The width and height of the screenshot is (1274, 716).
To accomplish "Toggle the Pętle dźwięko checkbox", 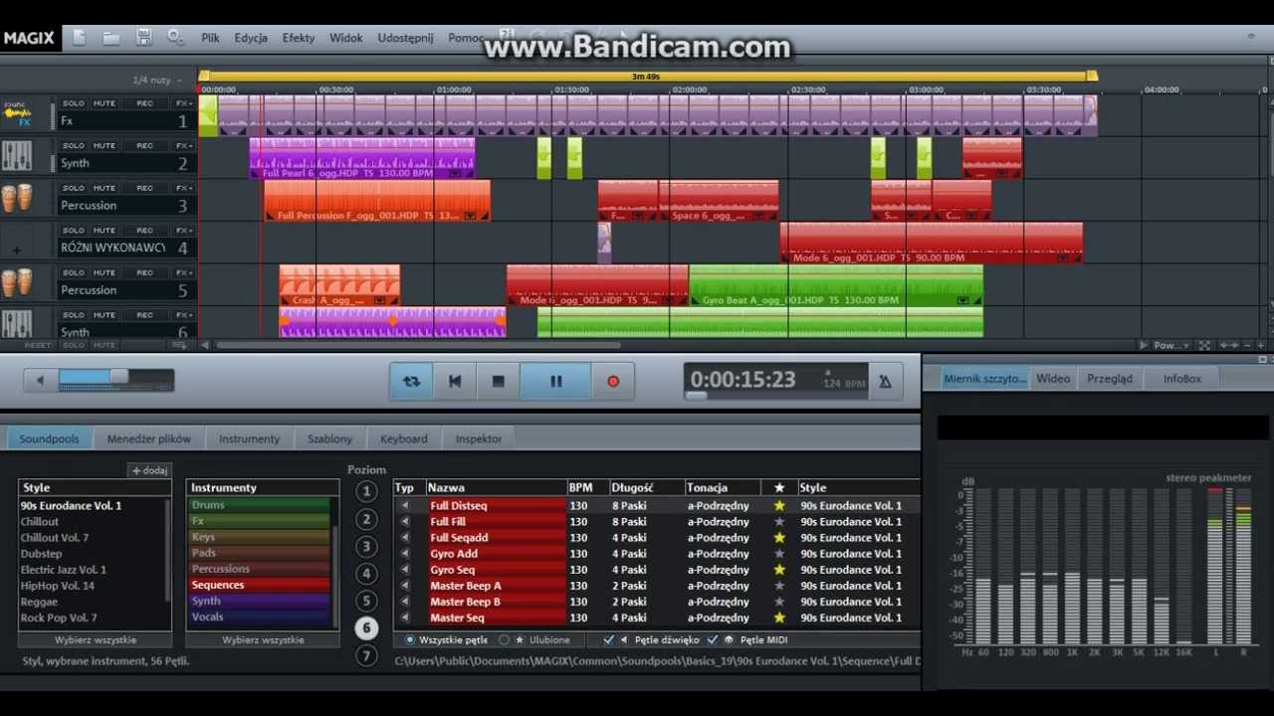I will [609, 639].
